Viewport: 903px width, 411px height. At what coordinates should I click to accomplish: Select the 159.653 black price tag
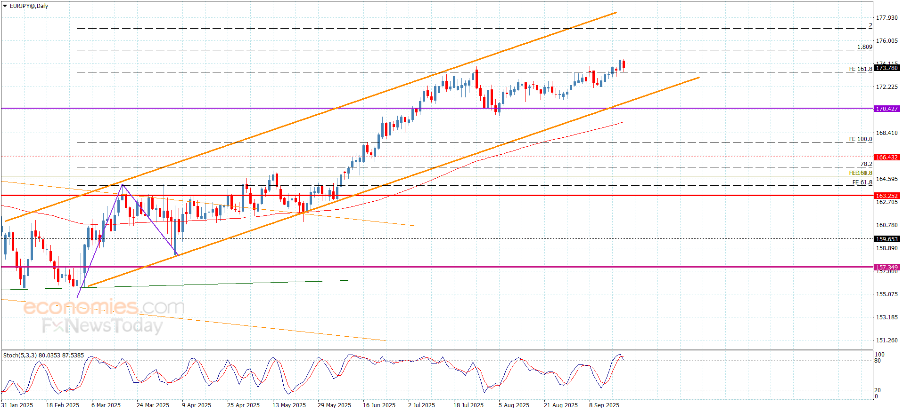coord(887,239)
